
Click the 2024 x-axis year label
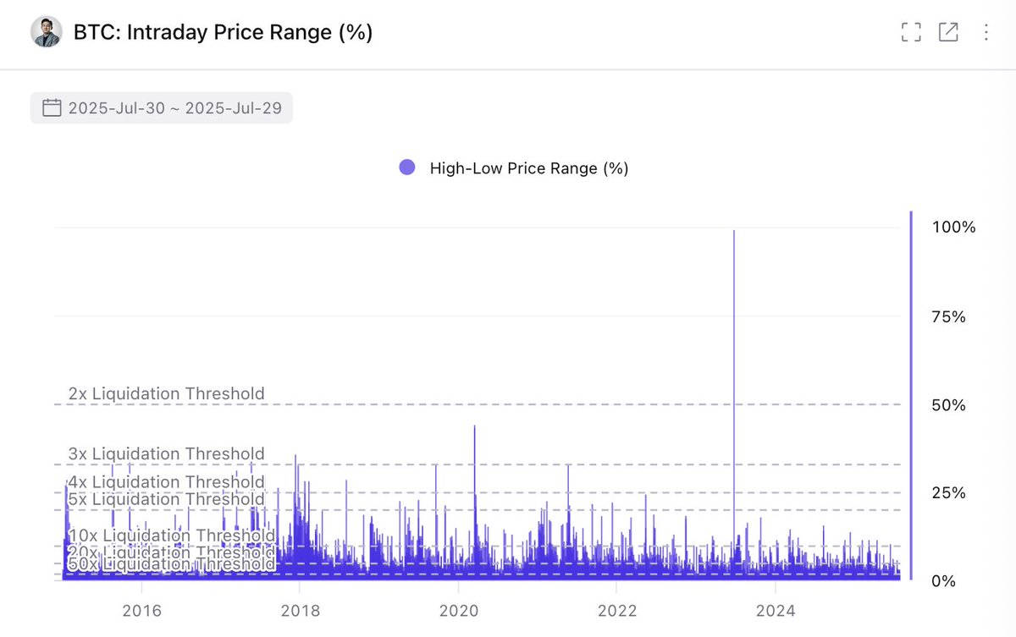pos(775,611)
